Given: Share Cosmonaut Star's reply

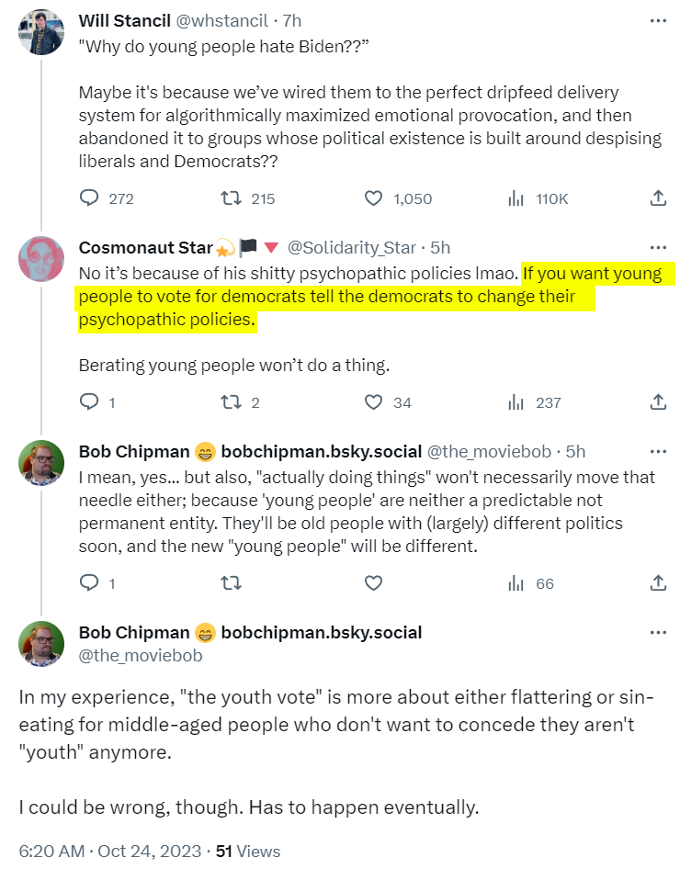Looking at the screenshot, I should (658, 401).
